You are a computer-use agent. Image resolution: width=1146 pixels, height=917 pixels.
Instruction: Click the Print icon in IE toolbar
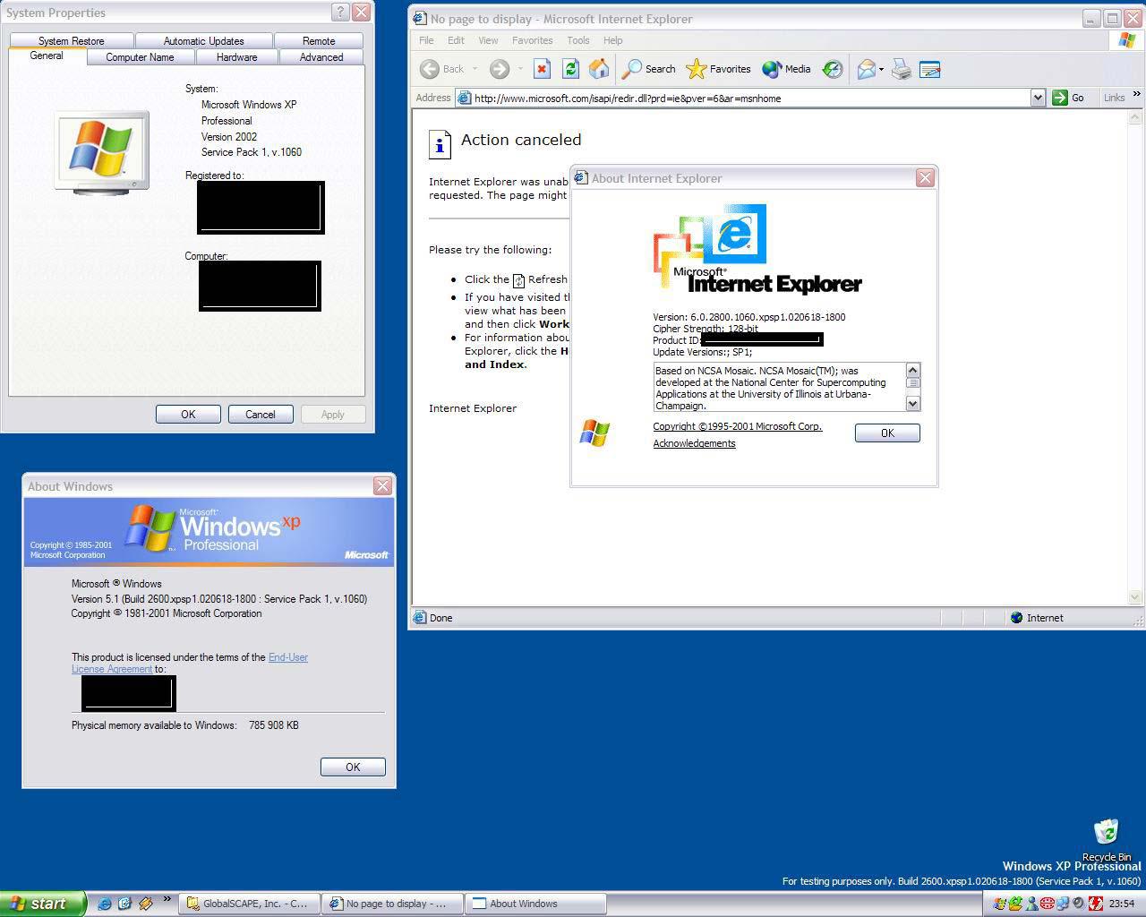(902, 69)
